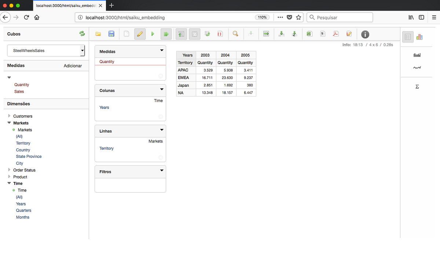Collapse the Medidas panel with its chevron
This screenshot has height=268, width=440.
(161, 51)
